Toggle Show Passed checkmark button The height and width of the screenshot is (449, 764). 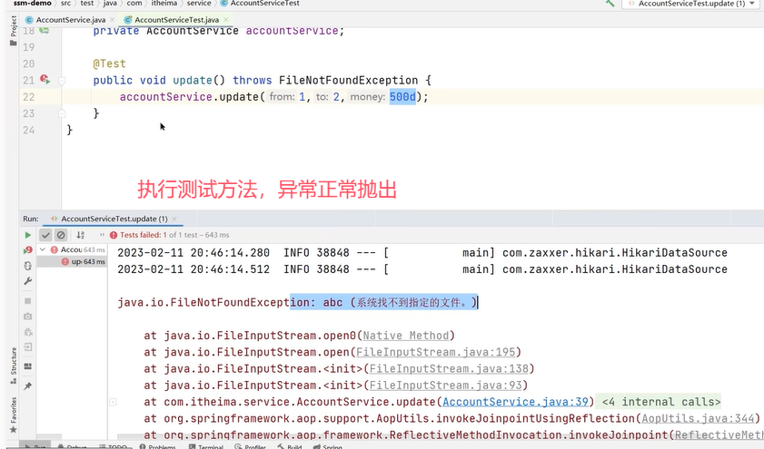coord(45,235)
